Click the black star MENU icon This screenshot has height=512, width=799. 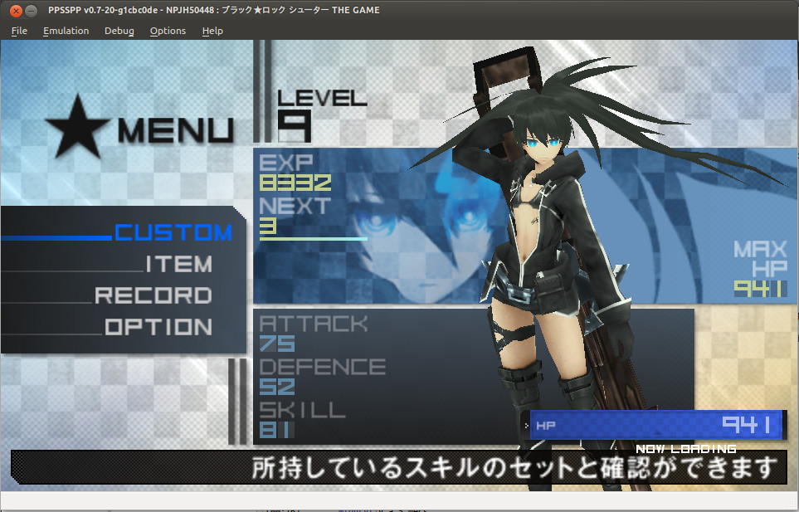77,126
